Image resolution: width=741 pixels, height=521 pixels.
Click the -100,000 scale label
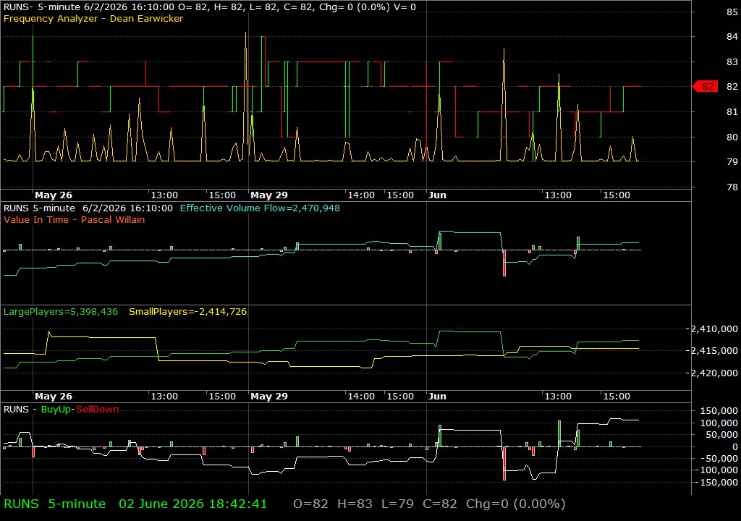point(717,470)
